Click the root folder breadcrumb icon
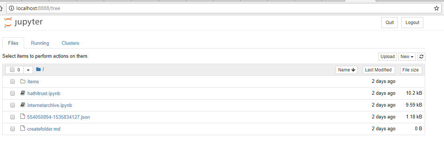444x151 pixels. coord(38,70)
